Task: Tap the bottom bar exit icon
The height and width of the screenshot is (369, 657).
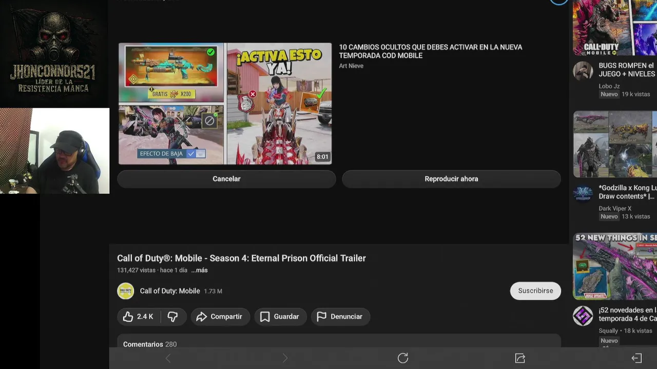Action: [x=636, y=358]
